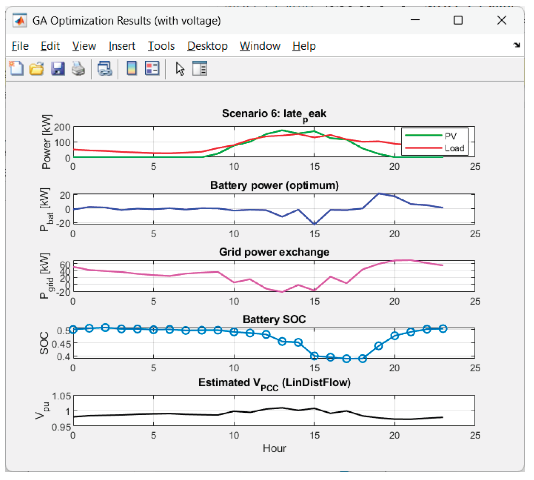
Task: Click the PV and Load legend box
Action: pyautogui.click(x=435, y=142)
